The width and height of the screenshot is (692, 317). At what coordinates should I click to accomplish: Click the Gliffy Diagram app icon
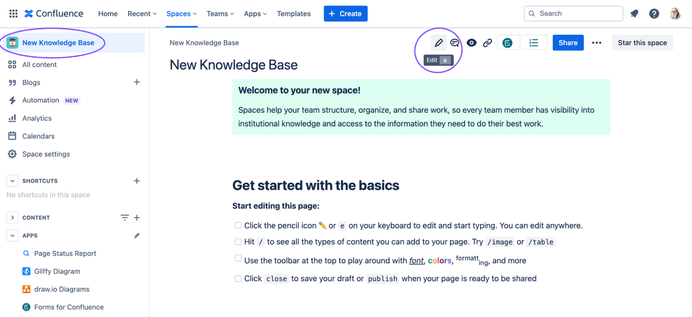(27, 271)
